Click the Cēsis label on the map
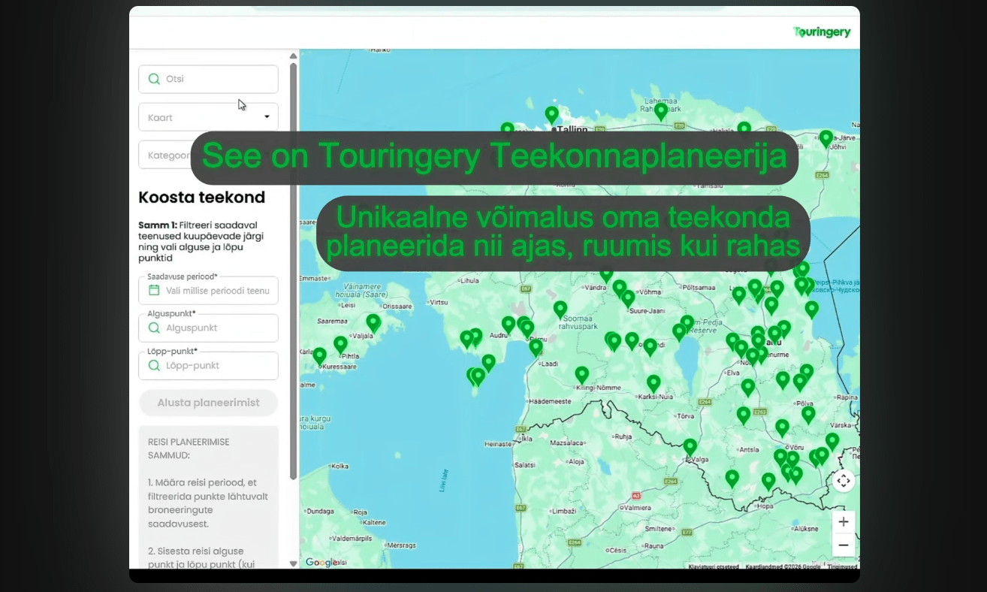This screenshot has width=987, height=592. (x=618, y=550)
